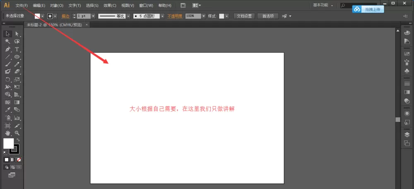The image size is (414, 189).
Task: Select the Artboard tool
Action: [7, 126]
